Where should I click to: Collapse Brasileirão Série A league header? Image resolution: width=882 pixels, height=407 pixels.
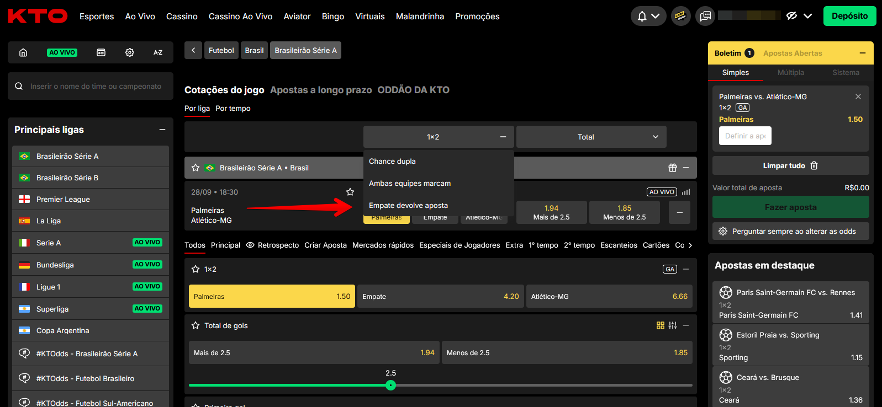pyautogui.click(x=686, y=168)
